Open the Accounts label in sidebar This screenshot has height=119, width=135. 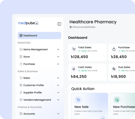coord(29,114)
